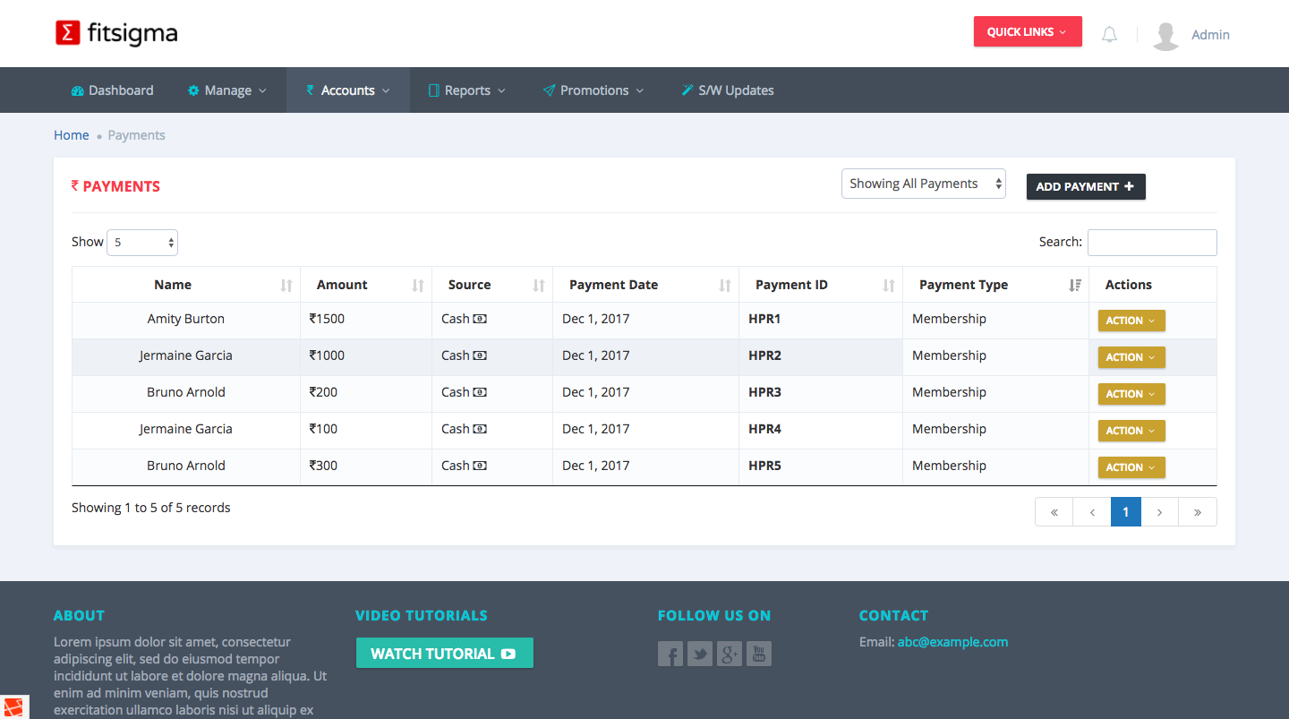The image size is (1289, 719).
Task: Open Google Plus icon in footer
Action: coord(730,654)
